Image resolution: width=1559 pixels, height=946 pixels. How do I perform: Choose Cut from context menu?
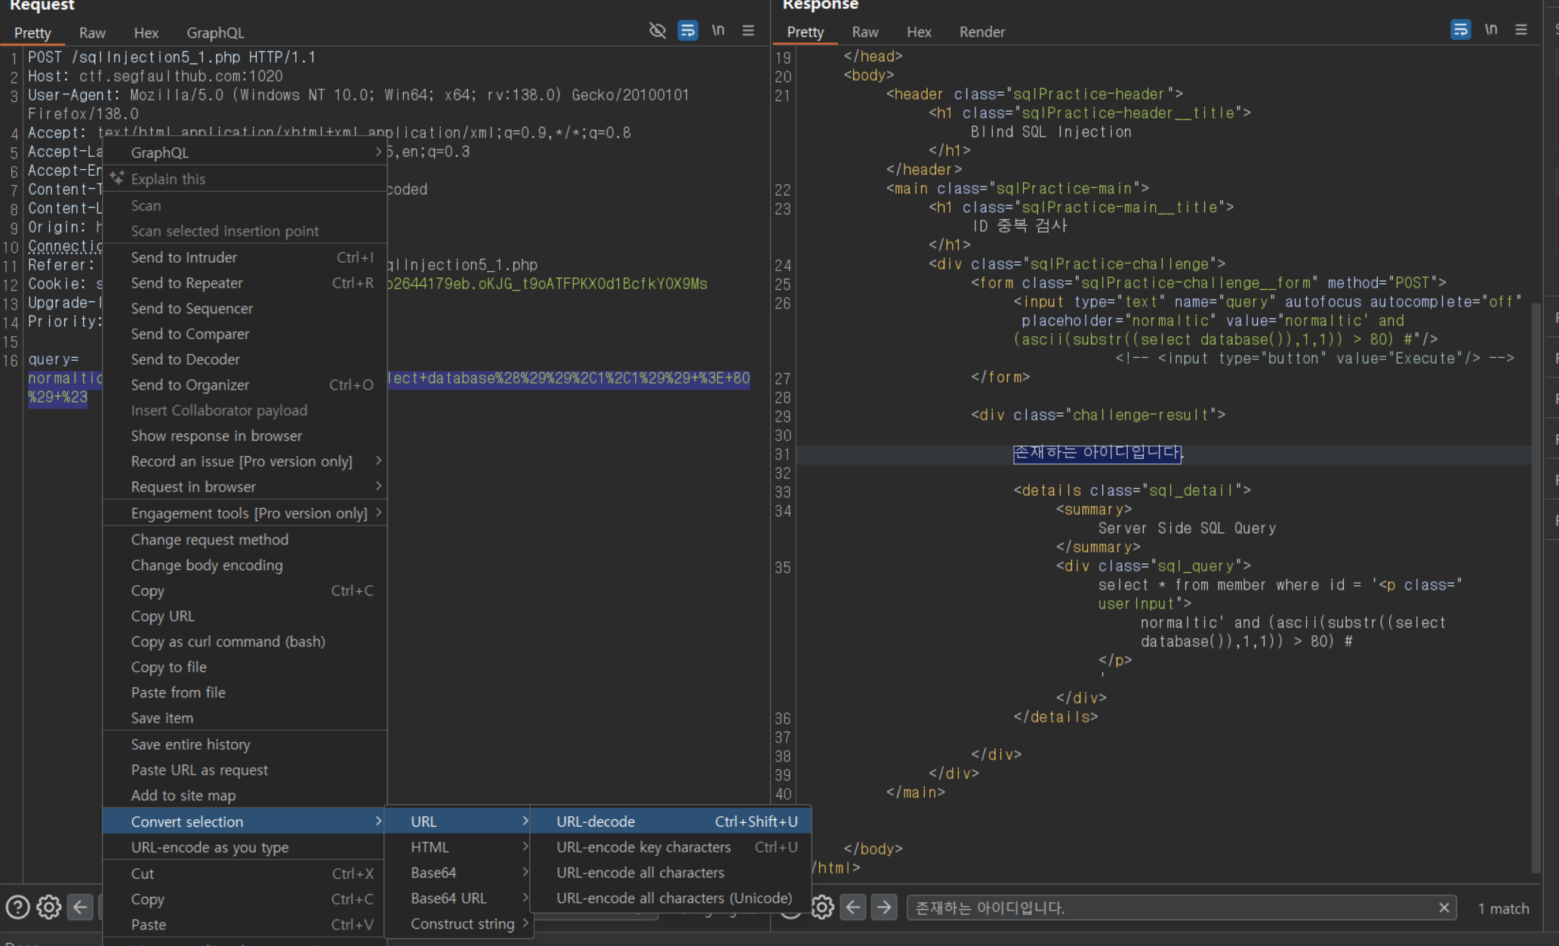[x=245, y=874]
